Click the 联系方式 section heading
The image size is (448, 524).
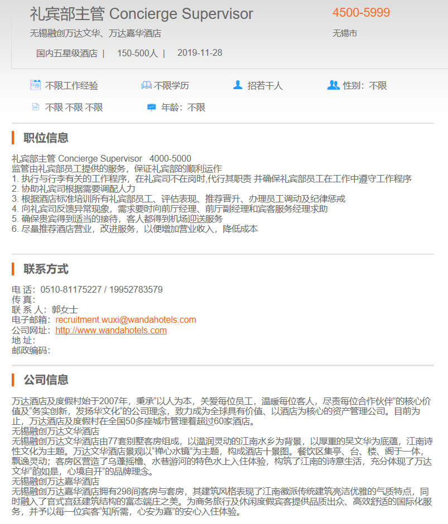coord(46,269)
